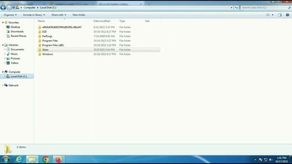Open the view options dropdown arrow

[273, 15]
